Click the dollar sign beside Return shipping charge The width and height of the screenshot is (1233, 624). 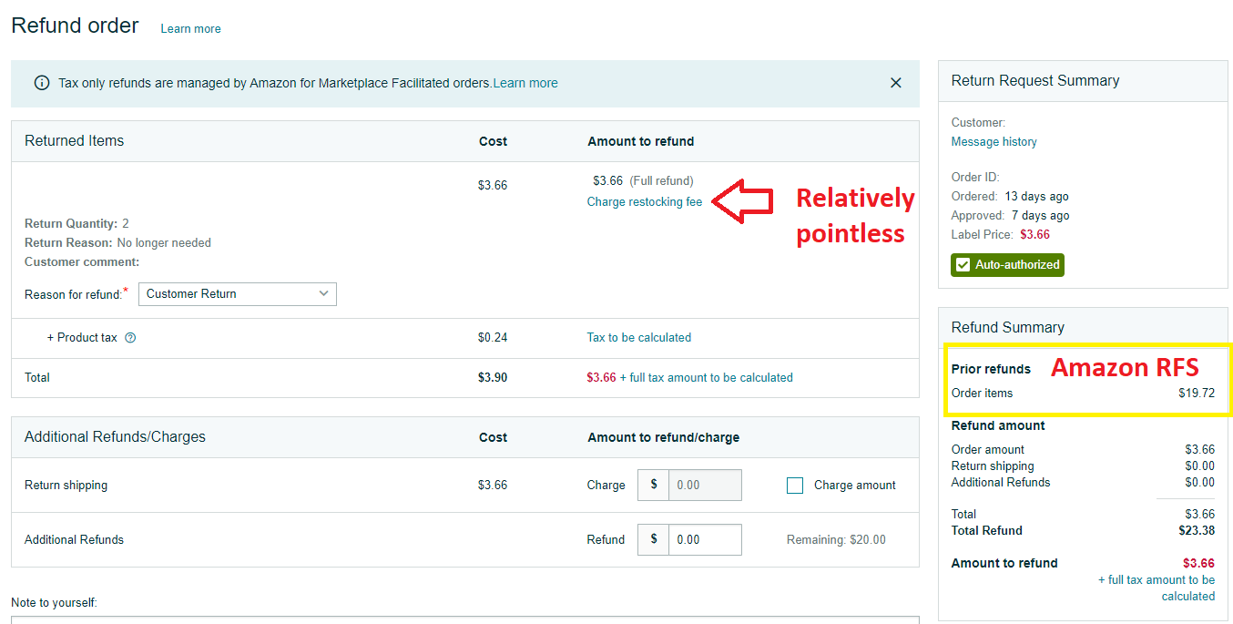(x=653, y=485)
